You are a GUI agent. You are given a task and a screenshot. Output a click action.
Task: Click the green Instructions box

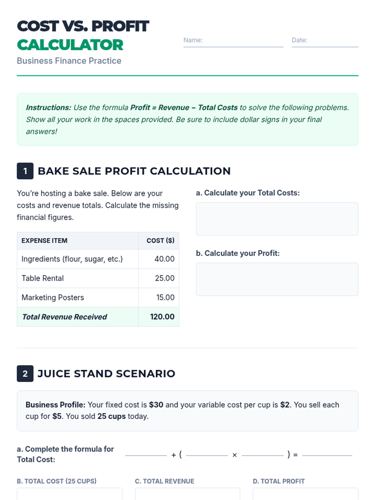tap(187, 119)
